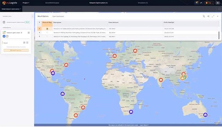
Task: Click the purple port marker in Texas
Action: 53,73
